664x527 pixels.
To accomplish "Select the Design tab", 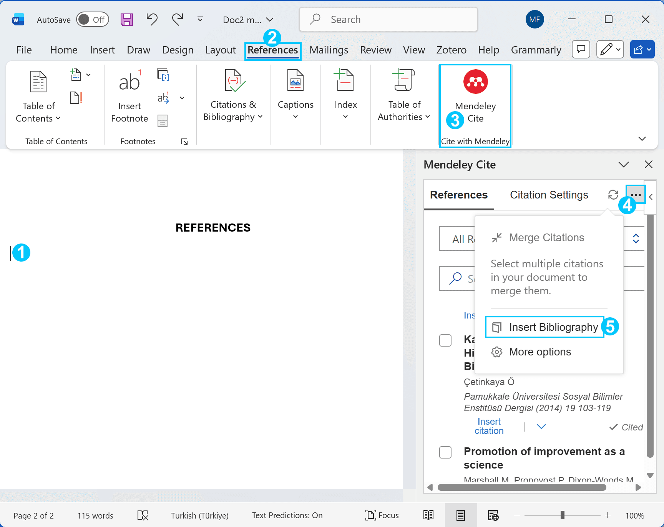I will pos(178,50).
